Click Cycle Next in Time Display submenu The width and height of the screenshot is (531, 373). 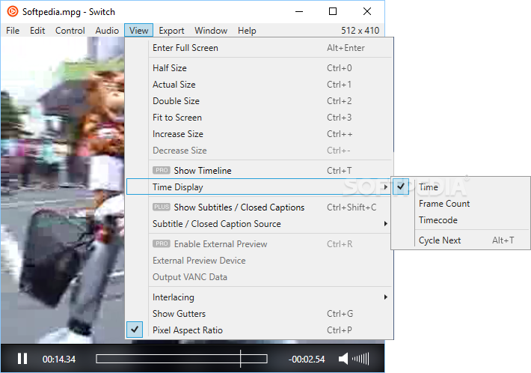coord(461,240)
